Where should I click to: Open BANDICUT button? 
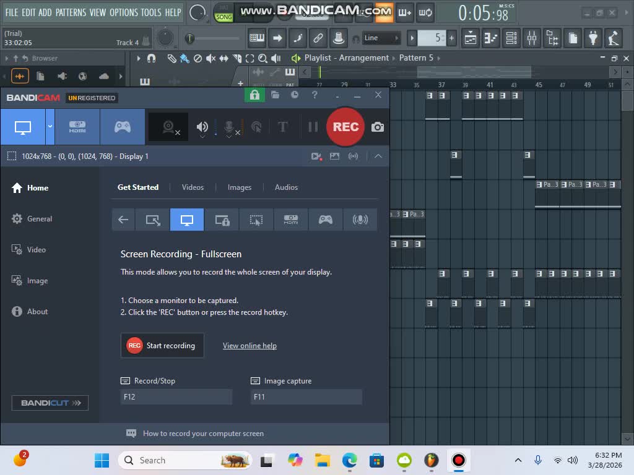point(50,403)
